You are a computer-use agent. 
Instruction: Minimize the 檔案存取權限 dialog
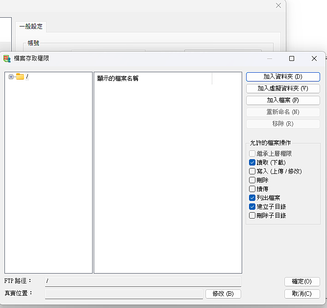coord(270,58)
